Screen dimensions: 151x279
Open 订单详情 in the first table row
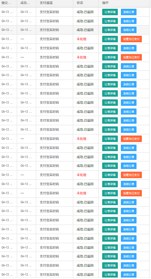click(110, 12)
